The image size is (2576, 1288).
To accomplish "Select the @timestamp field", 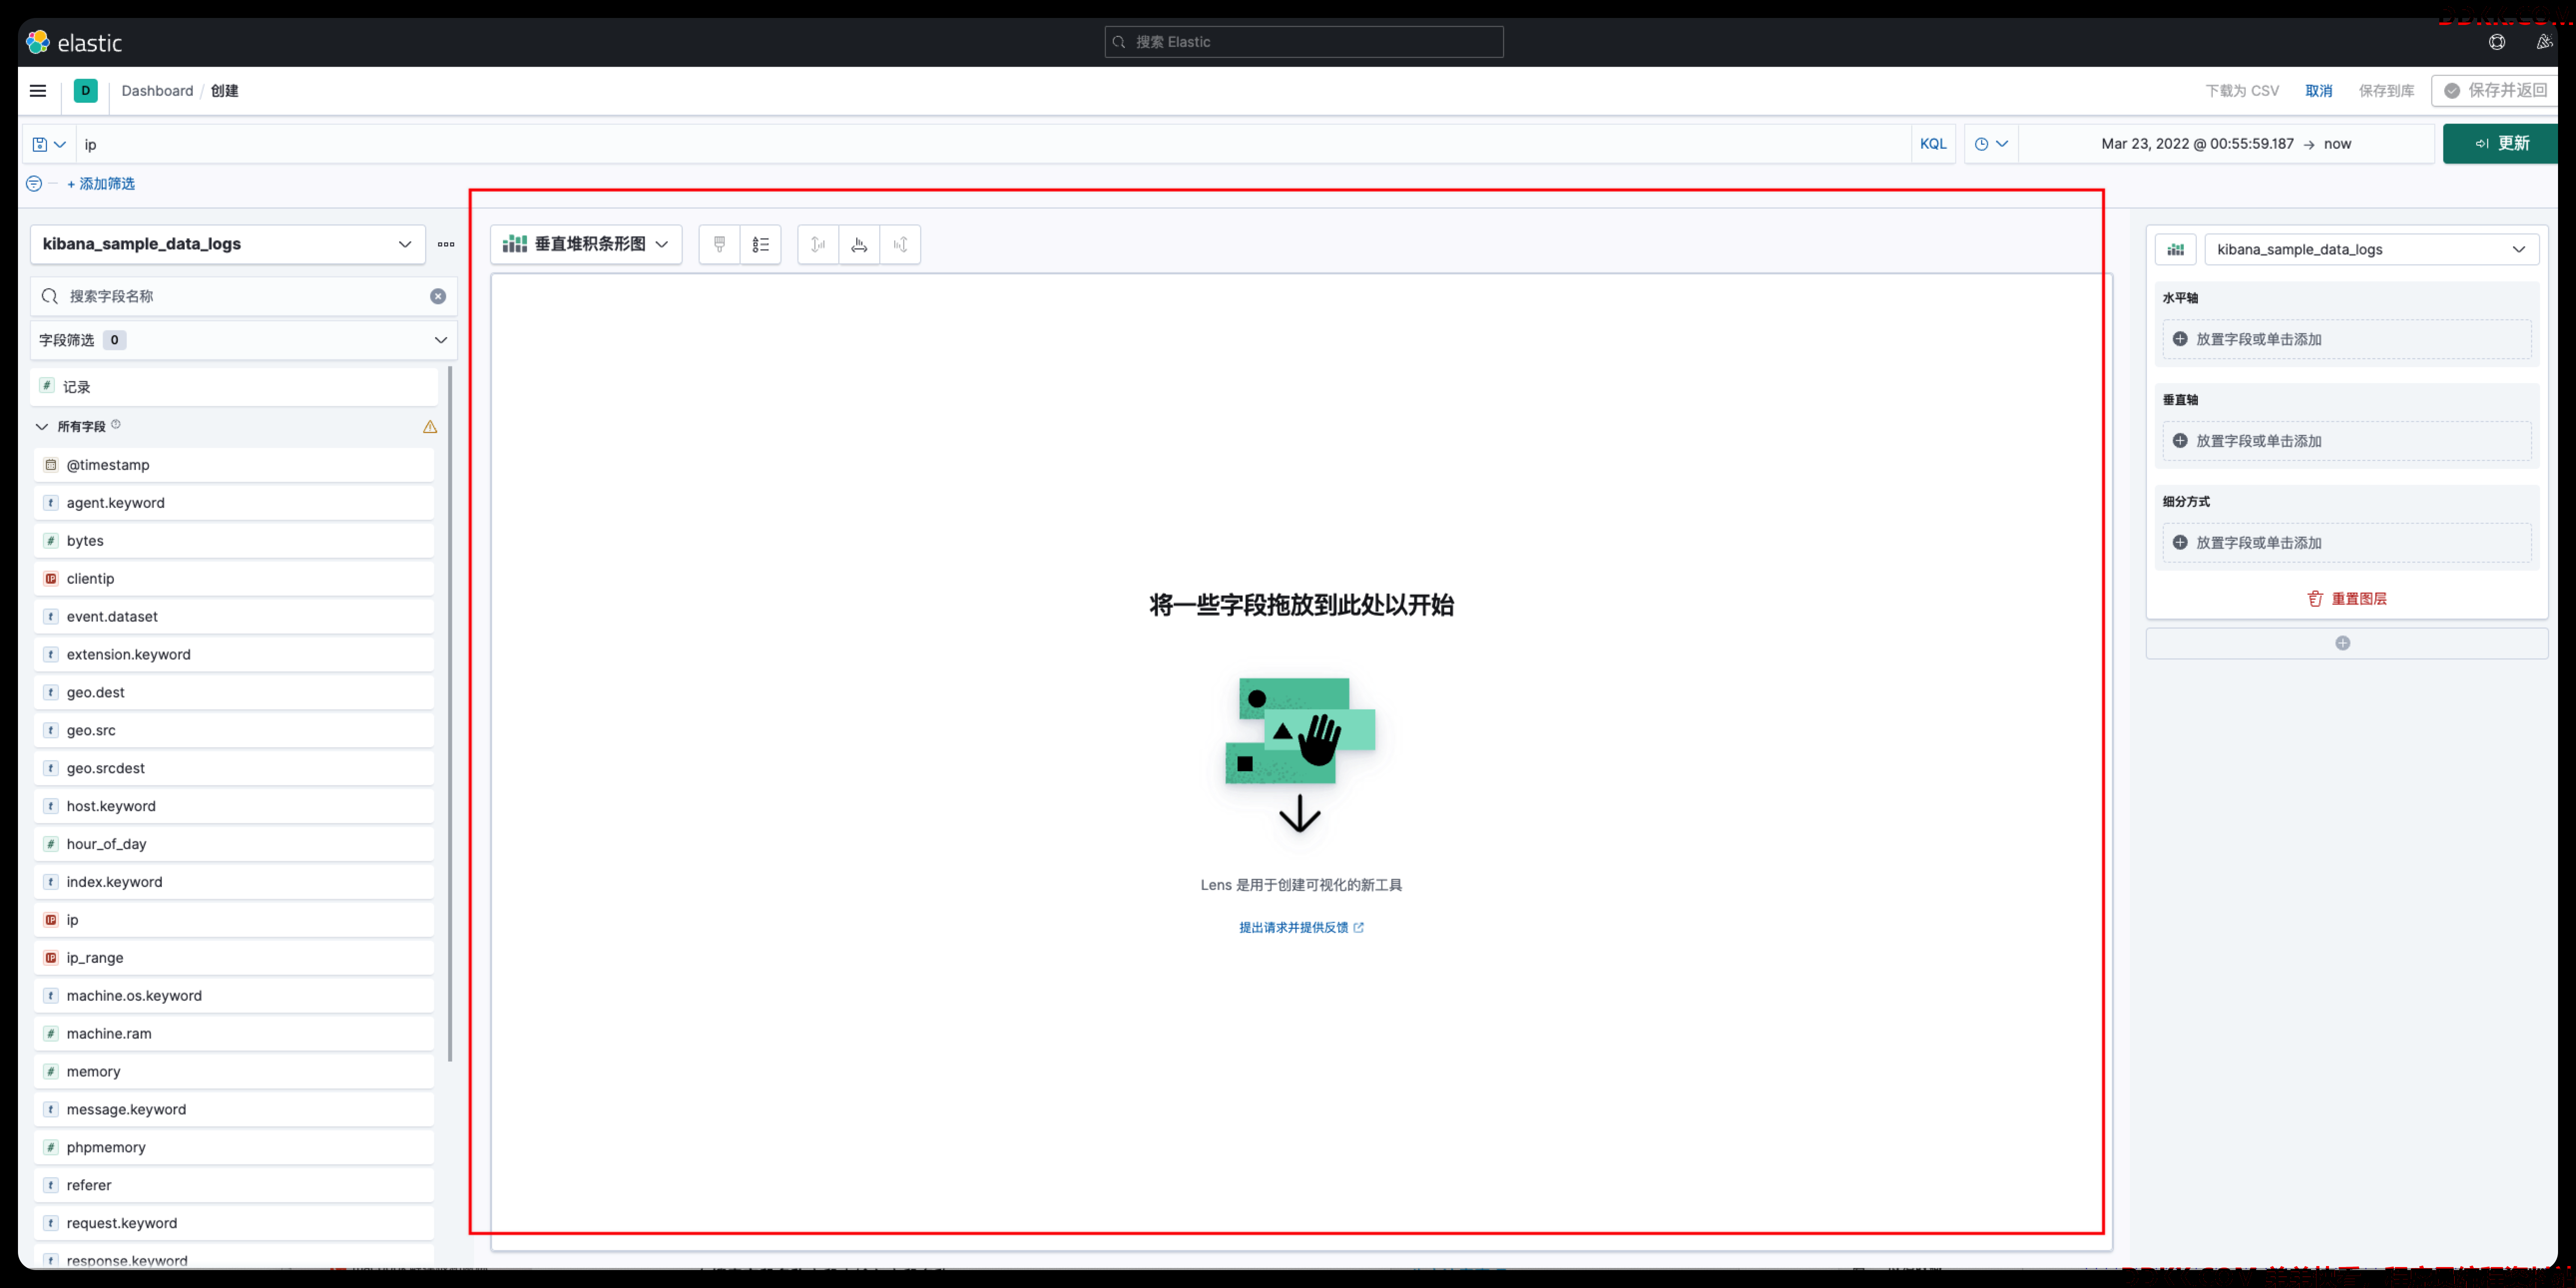I will [234, 465].
